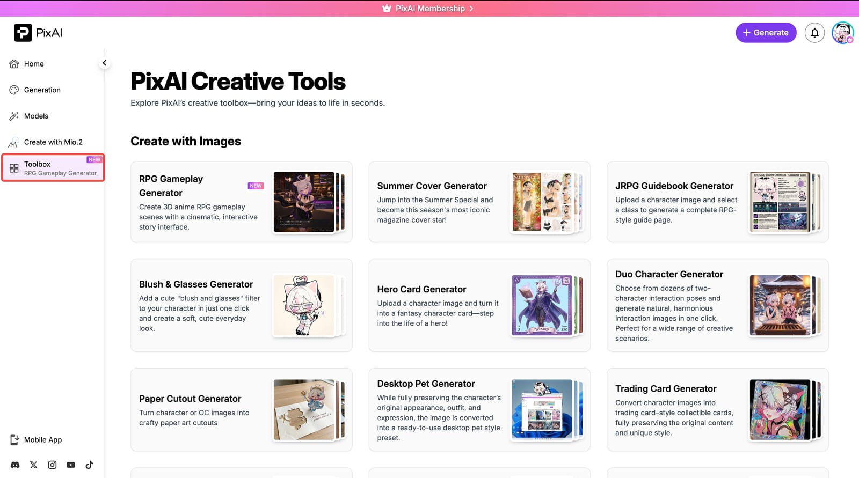
Task: Open the Discord social link icon
Action: [15, 465]
